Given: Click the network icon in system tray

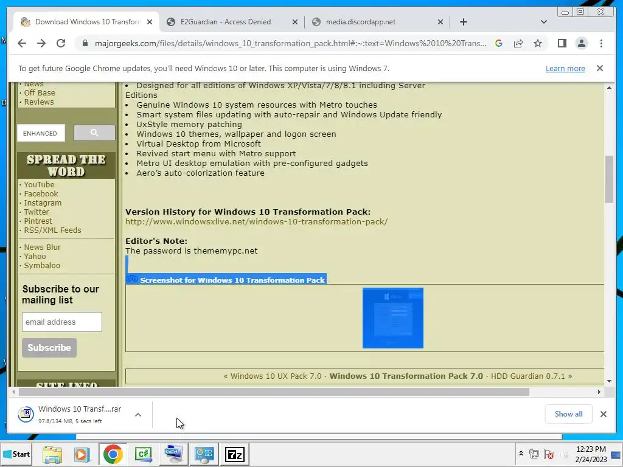Looking at the screenshot, I should (534, 454).
